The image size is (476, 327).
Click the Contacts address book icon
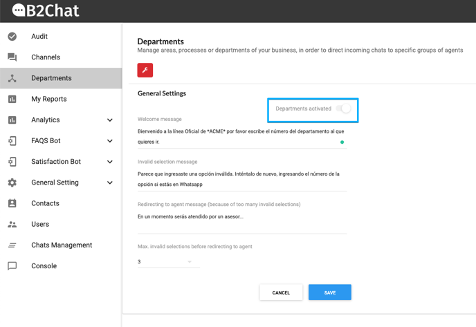click(x=12, y=203)
